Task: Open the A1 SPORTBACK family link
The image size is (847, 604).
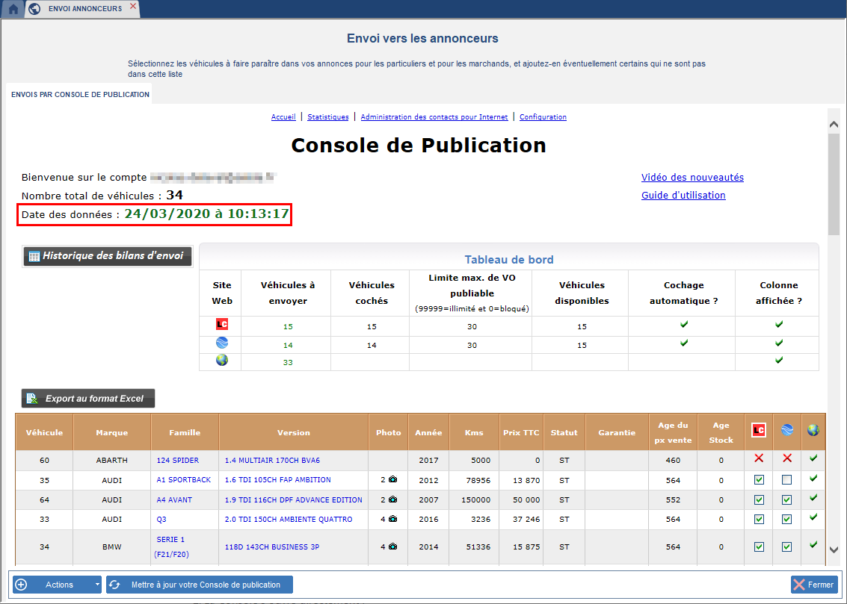Action: coord(184,480)
